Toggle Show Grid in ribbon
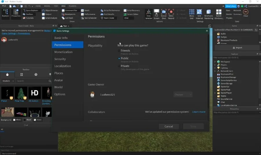 click(x=192, y=14)
